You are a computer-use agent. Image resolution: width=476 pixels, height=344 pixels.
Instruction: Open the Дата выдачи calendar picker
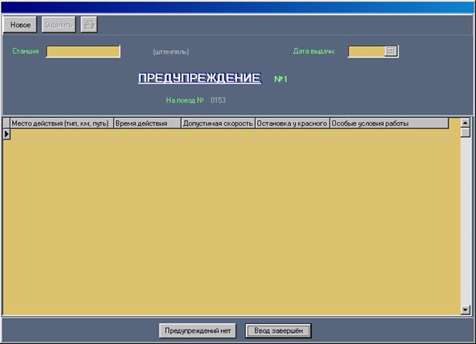tap(391, 51)
